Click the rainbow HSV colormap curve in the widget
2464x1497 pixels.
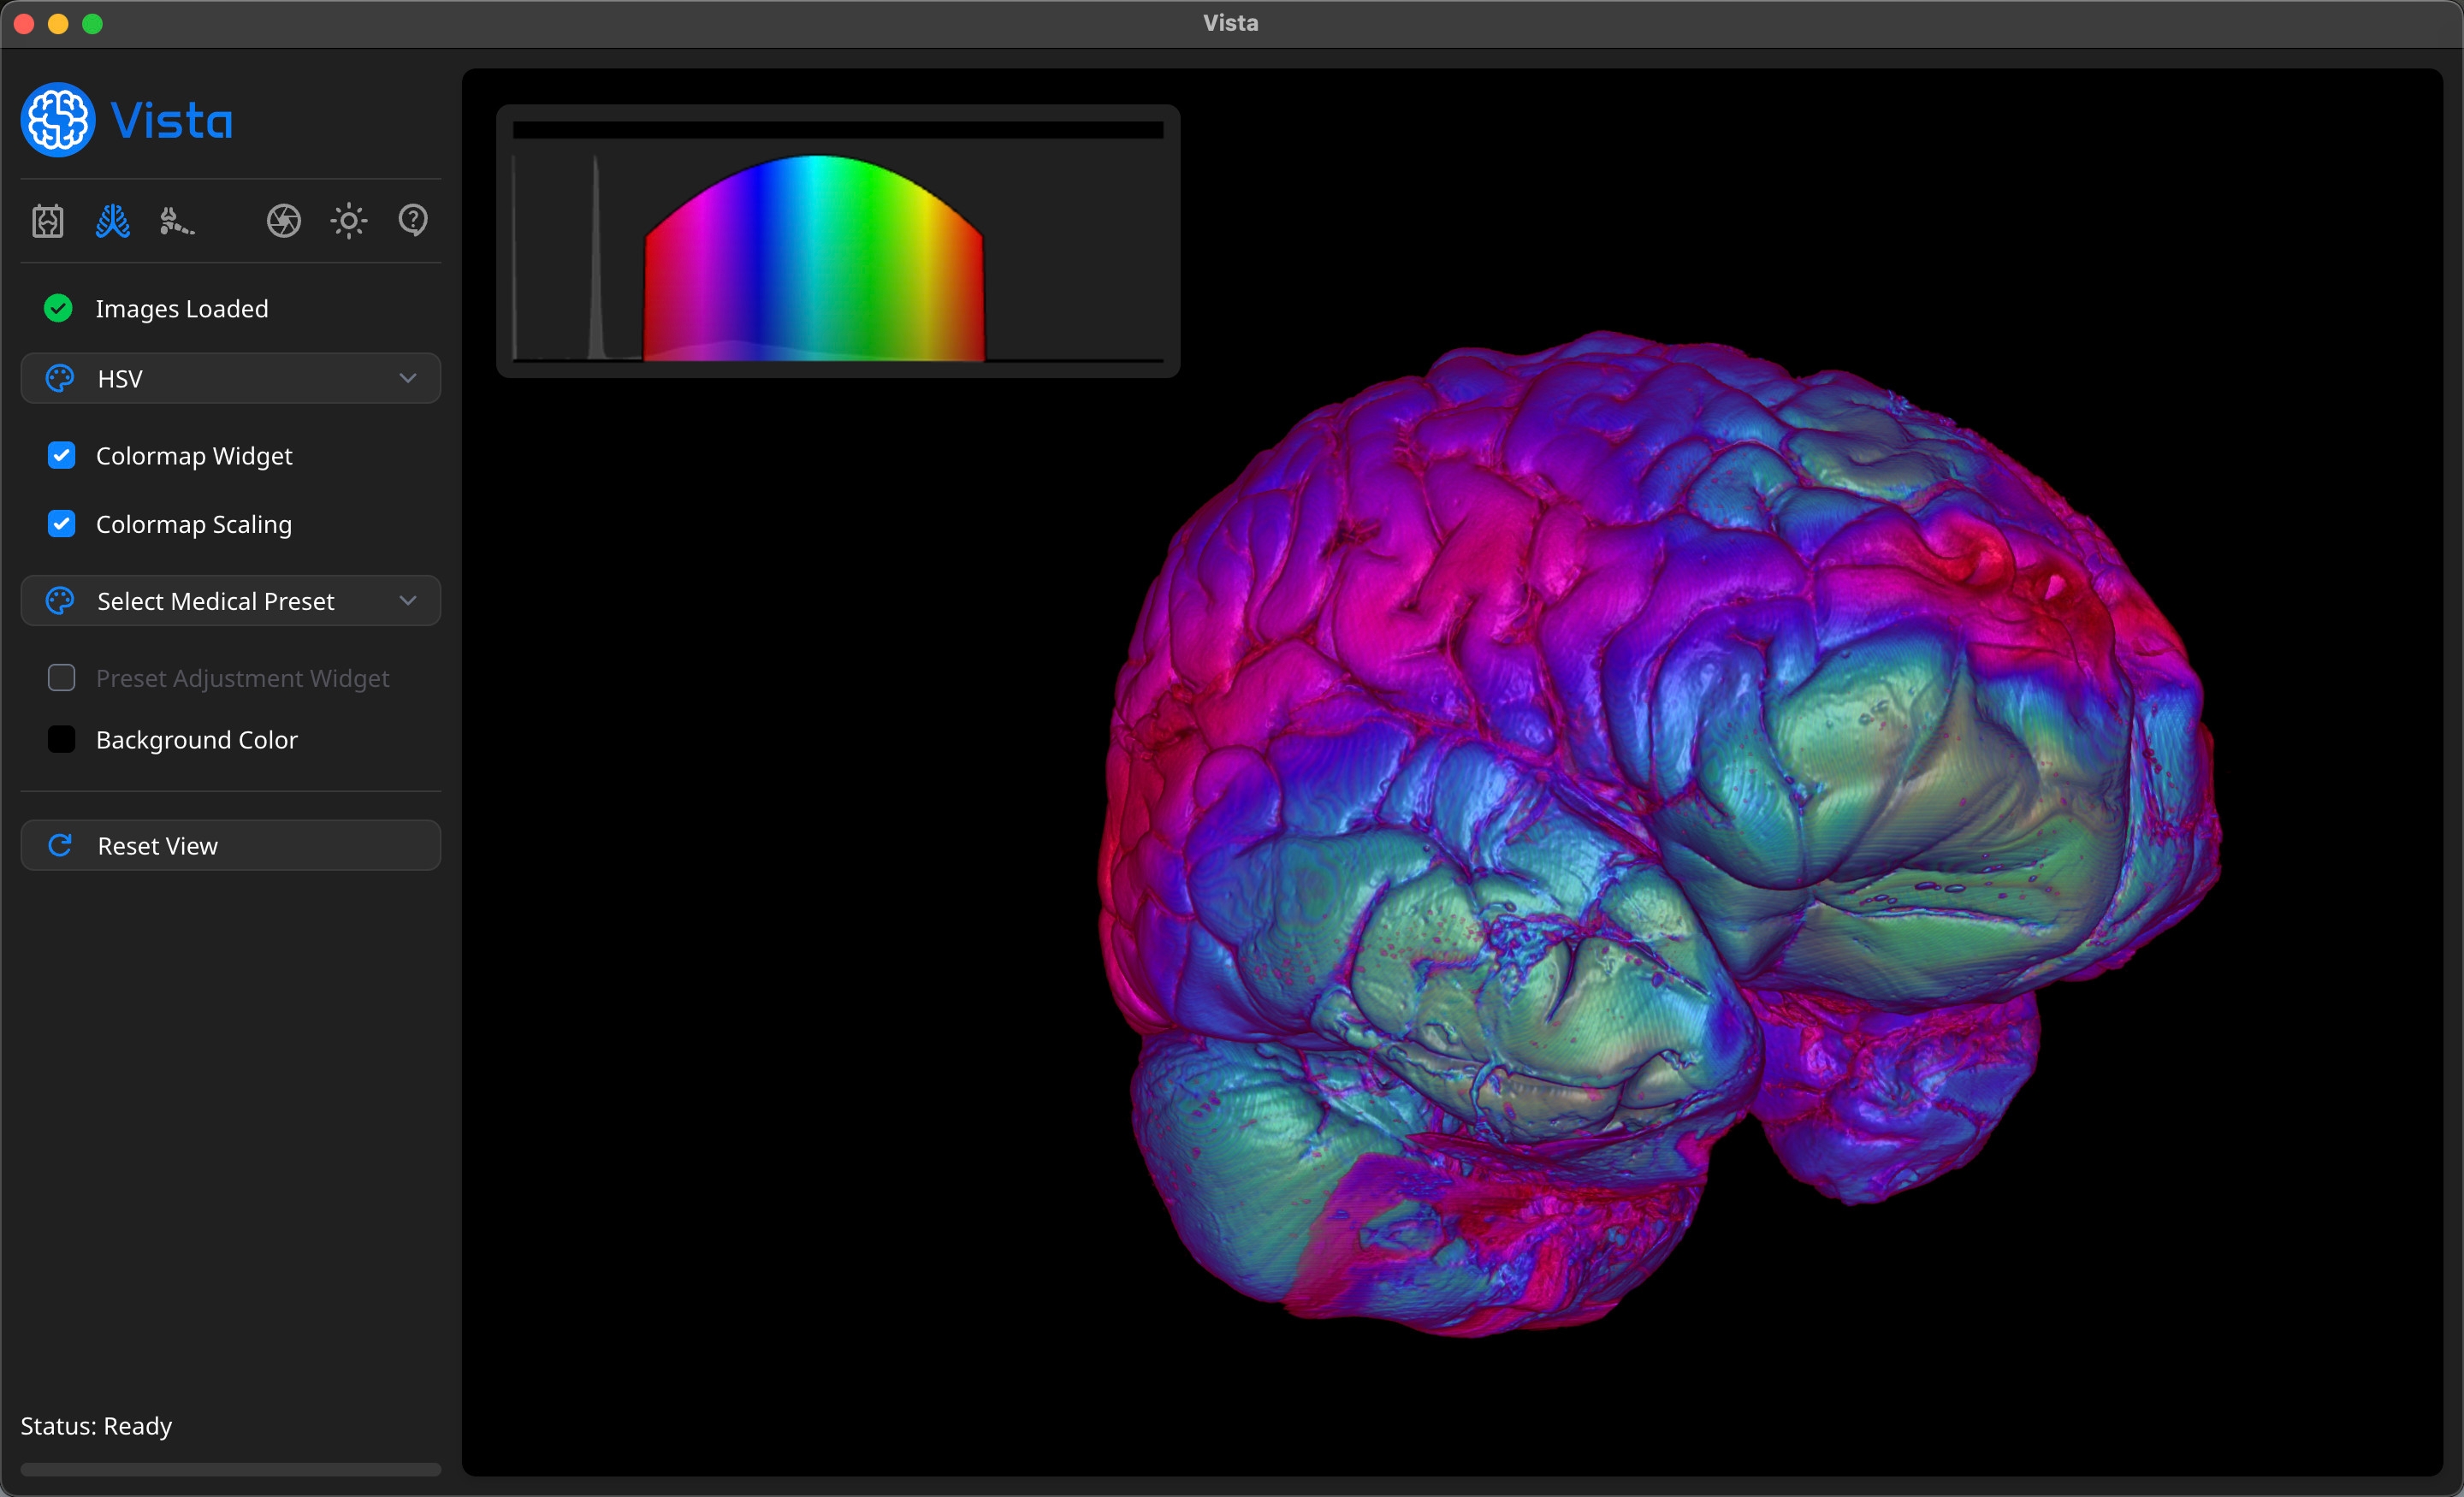point(814,258)
